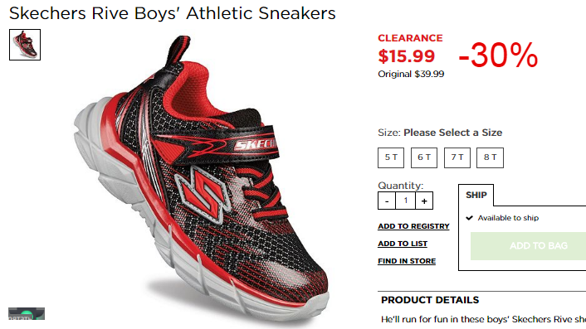This screenshot has height=329, width=586.
Task: Open the Add to Registry link
Action: coord(413,226)
